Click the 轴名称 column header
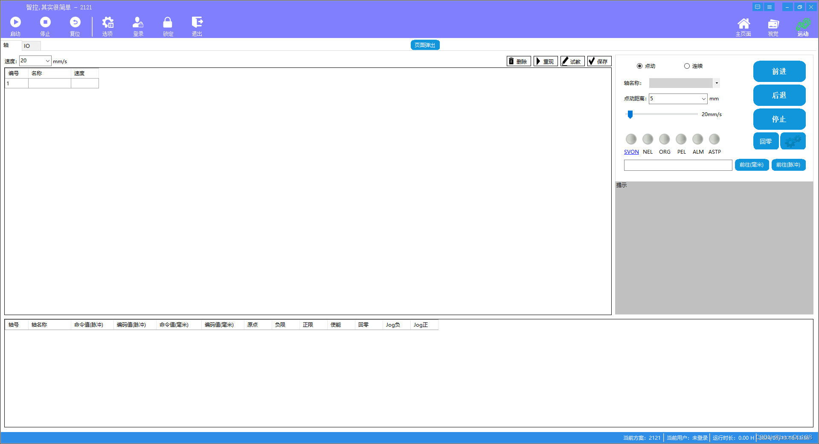This screenshot has width=819, height=444. coord(49,325)
